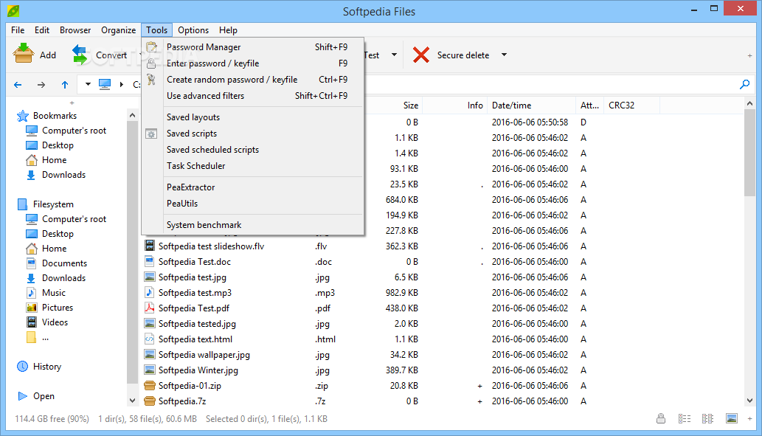Click the audio icon of Softpedia test.mp3
The height and width of the screenshot is (436, 762).
click(150, 293)
